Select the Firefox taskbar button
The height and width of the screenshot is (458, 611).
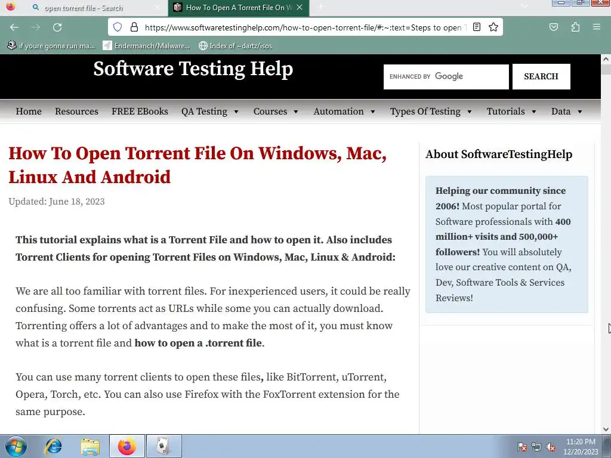click(x=127, y=446)
